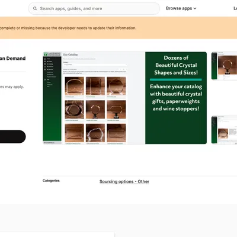Click the crystal in round dish image

[75, 110]
